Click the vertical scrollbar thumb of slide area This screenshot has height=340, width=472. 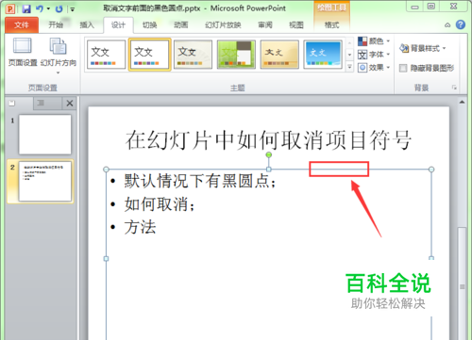tap(462, 283)
